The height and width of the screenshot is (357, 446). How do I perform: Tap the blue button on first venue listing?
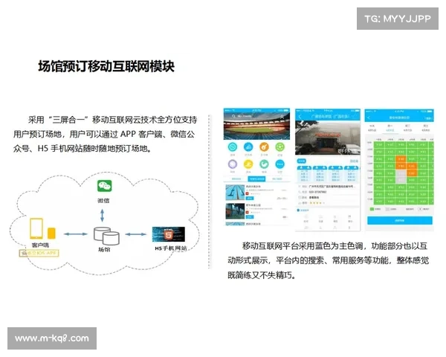click(250, 198)
